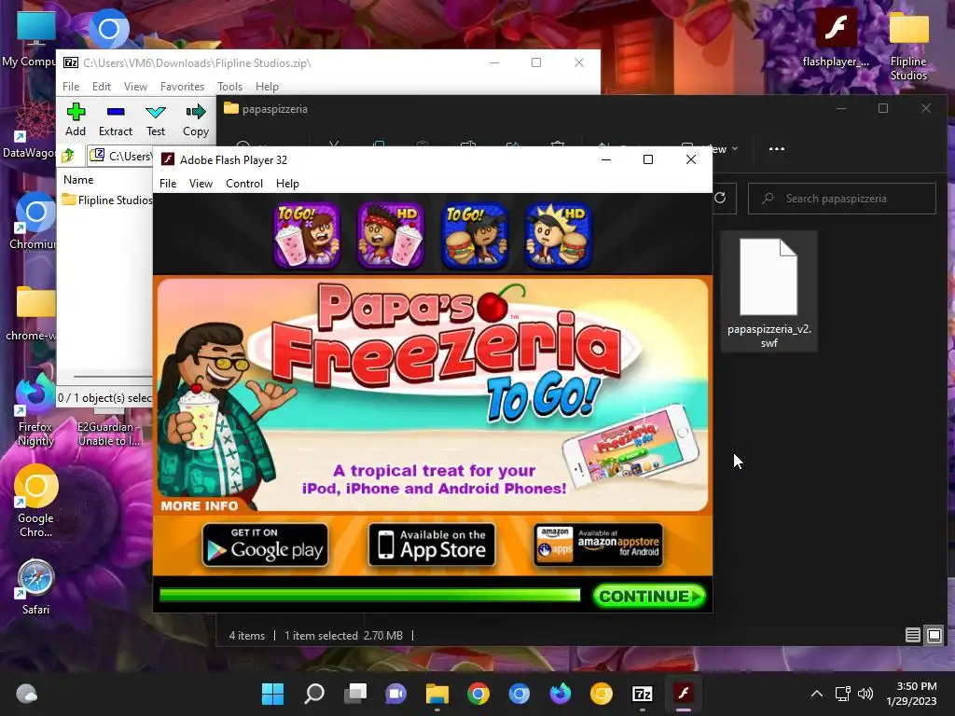Click the Amazon Appstore for Android badge
Screen dimensions: 955x716
(598, 544)
